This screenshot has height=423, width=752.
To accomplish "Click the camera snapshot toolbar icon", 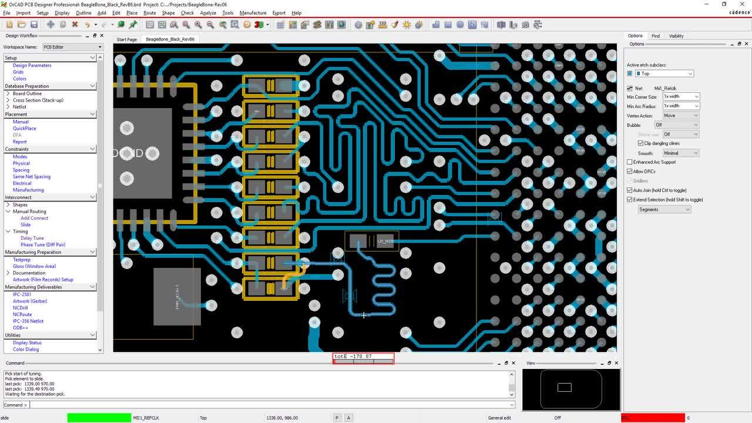I will pos(525,25).
